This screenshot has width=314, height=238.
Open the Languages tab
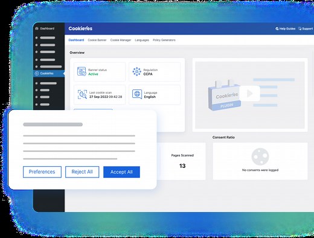(x=142, y=40)
